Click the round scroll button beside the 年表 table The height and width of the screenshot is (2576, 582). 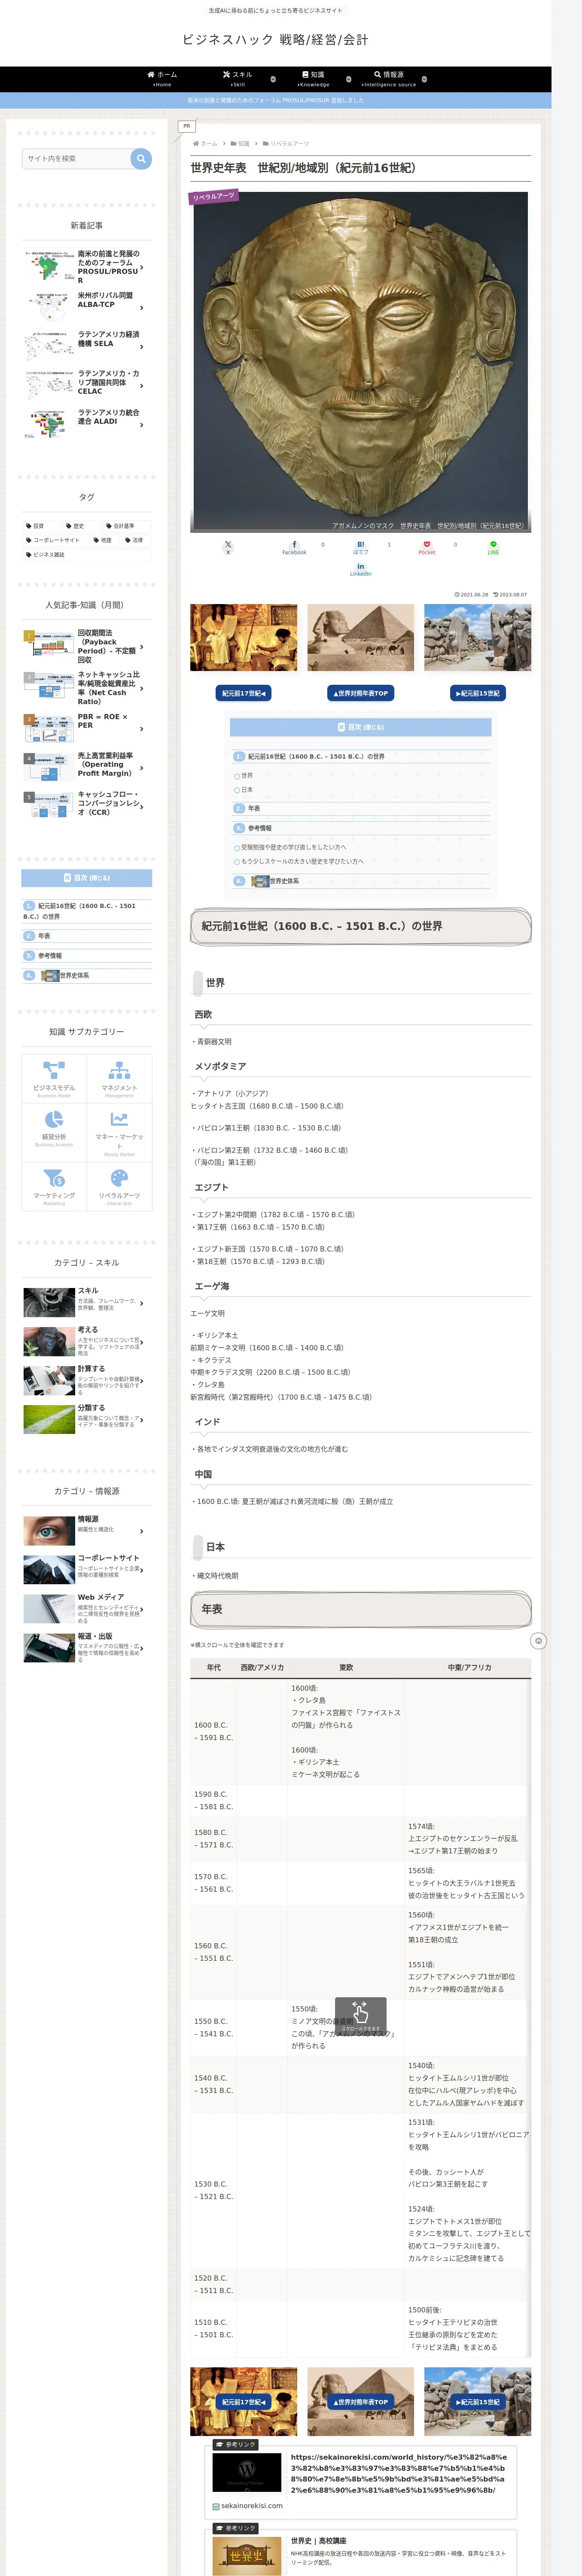pos(538,1641)
